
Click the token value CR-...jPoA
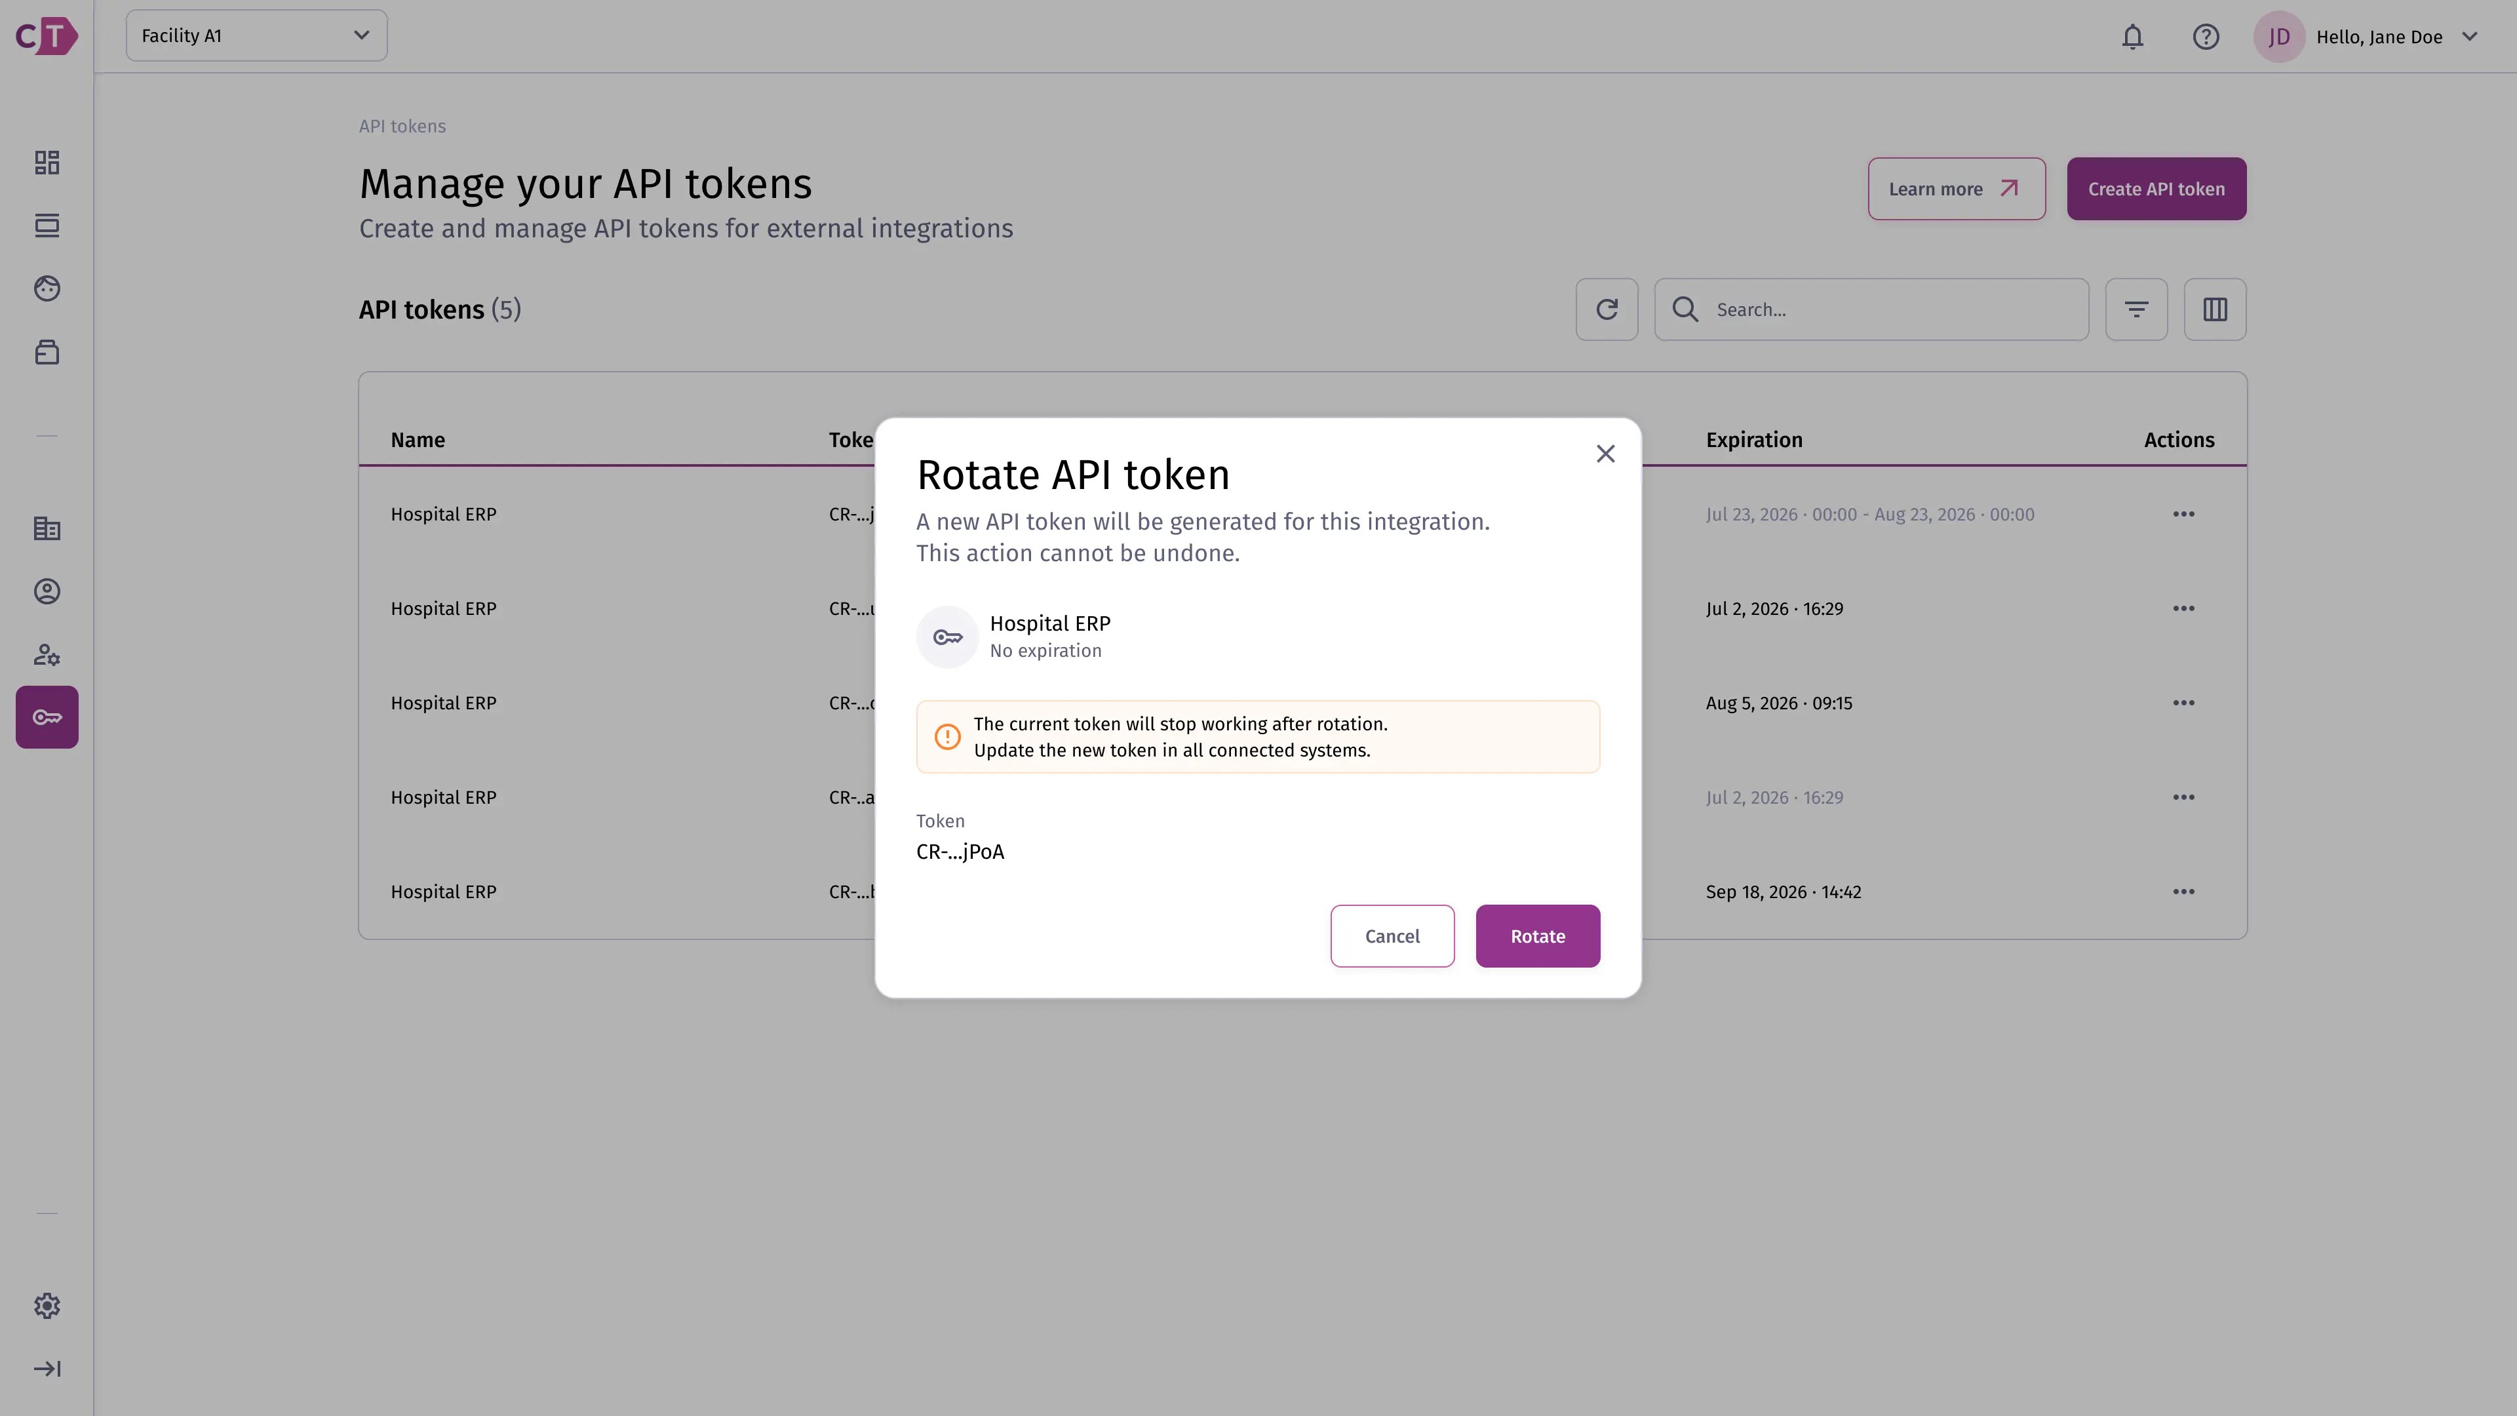pos(960,851)
